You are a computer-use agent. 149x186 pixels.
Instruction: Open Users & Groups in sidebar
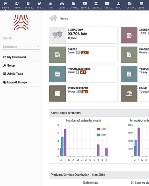15,82
